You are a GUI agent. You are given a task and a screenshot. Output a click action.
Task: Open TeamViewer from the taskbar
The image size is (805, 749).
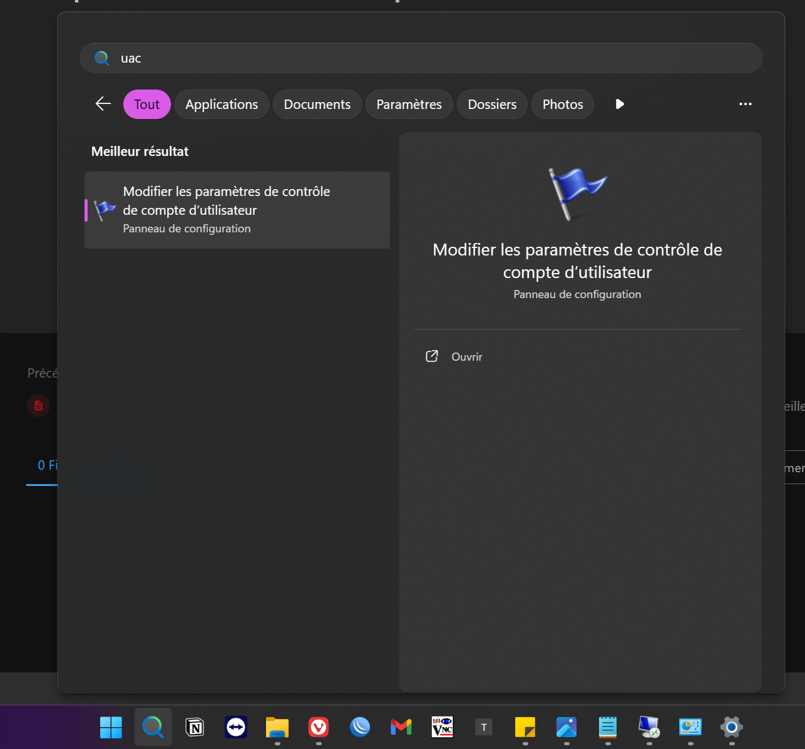236,727
